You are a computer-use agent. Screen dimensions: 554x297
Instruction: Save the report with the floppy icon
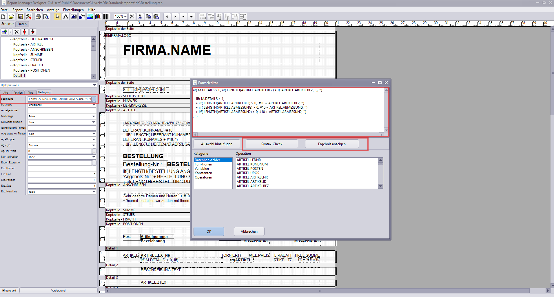(x=20, y=17)
